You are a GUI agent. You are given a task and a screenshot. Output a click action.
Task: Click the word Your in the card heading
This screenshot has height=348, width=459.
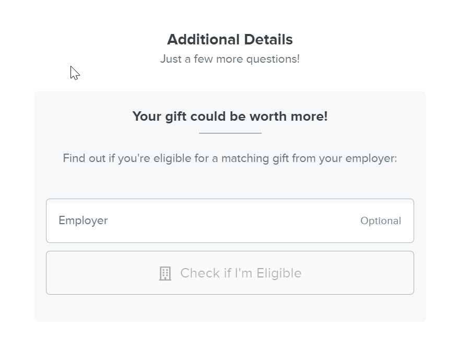click(147, 117)
